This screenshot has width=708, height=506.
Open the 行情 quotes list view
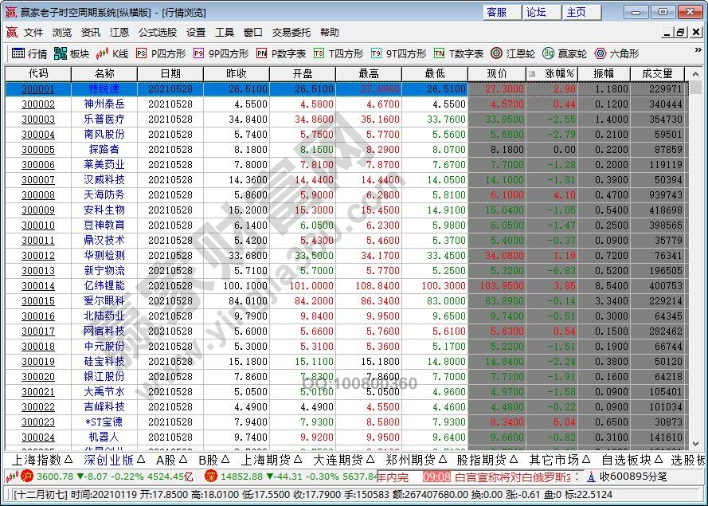(x=30, y=53)
